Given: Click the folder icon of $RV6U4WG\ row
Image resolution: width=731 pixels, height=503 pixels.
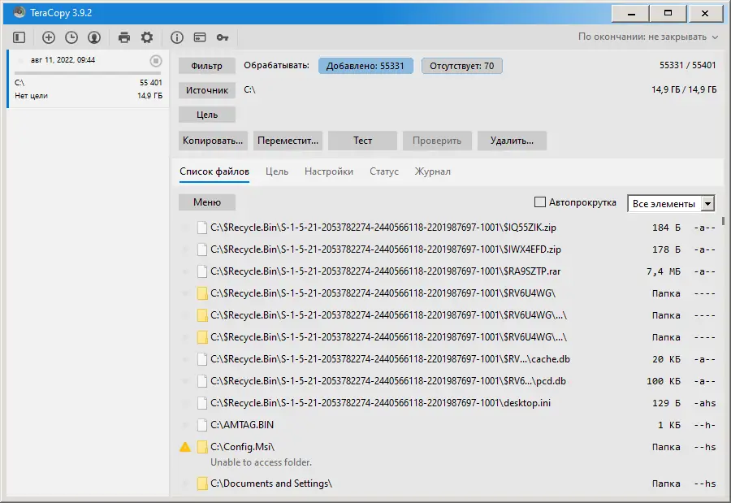Looking at the screenshot, I should (202, 293).
